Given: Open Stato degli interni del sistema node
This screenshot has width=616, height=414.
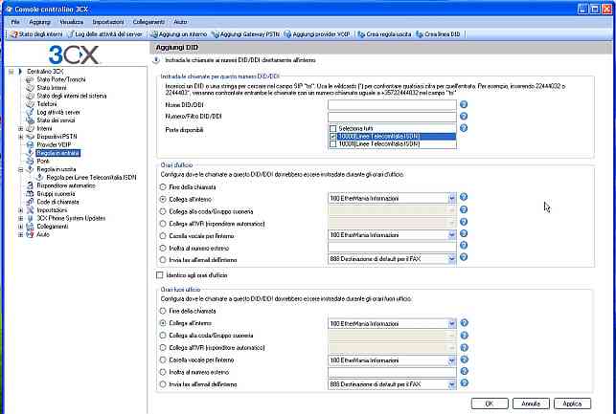Looking at the screenshot, I should (72, 96).
